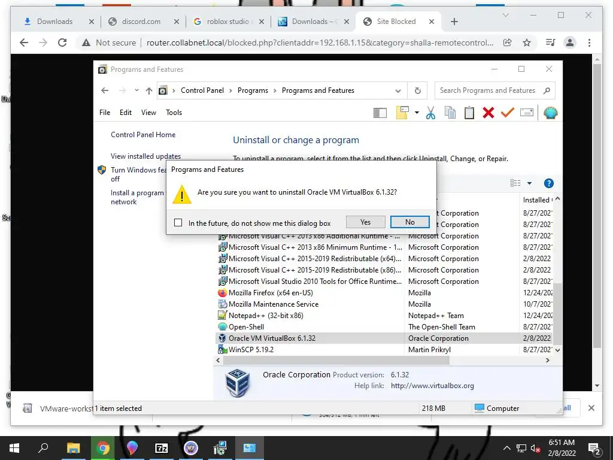
Task: Click the Copy toolbar icon
Action: [450, 113]
